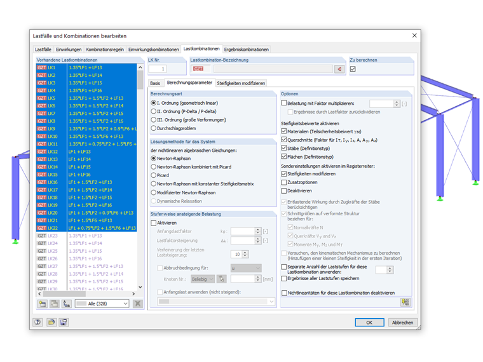Click the Abbrechen button
Screen dimensions: 483x362
402,322
